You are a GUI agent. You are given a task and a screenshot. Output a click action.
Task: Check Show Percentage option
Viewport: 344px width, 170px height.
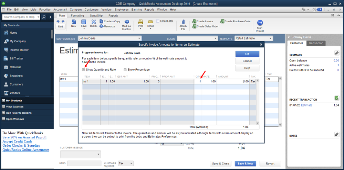coord(125,70)
